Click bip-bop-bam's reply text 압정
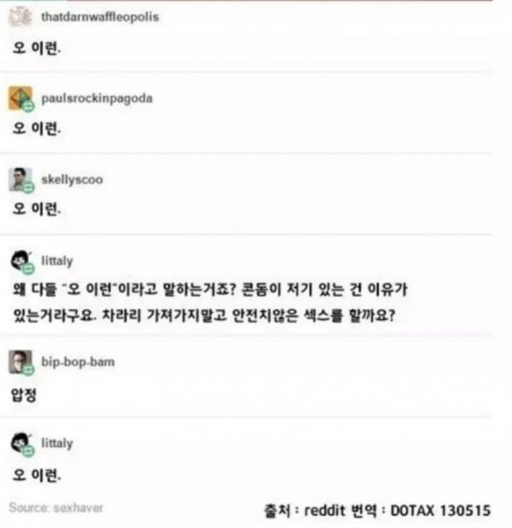This screenshot has width=512, height=528. 24,395
